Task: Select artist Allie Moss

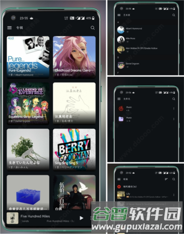Action: pyautogui.click(x=147, y=40)
